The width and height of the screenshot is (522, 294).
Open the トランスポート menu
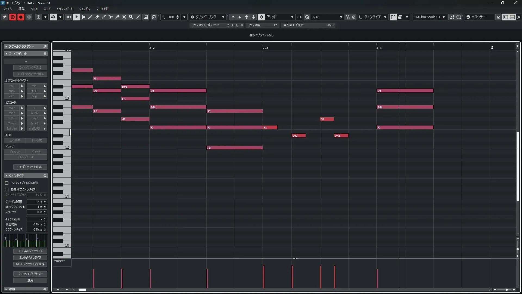click(64, 9)
